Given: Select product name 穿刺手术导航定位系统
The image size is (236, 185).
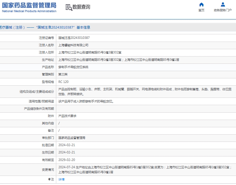Looking at the screenshot, I should point(73,67).
